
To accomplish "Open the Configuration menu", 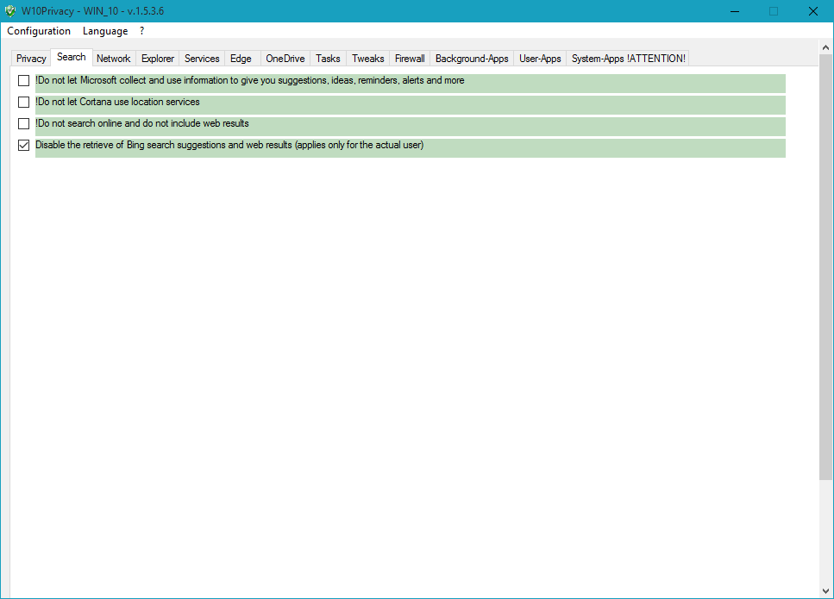I will pyautogui.click(x=39, y=31).
